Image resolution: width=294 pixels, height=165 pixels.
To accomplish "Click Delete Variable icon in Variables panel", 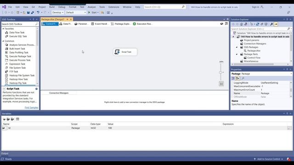I will click(x=12, y=119).
